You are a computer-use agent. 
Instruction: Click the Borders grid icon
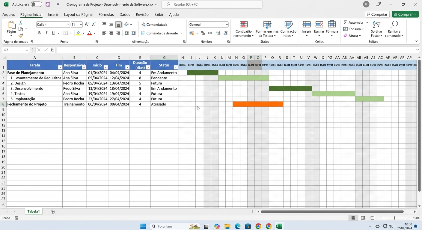click(x=66, y=33)
